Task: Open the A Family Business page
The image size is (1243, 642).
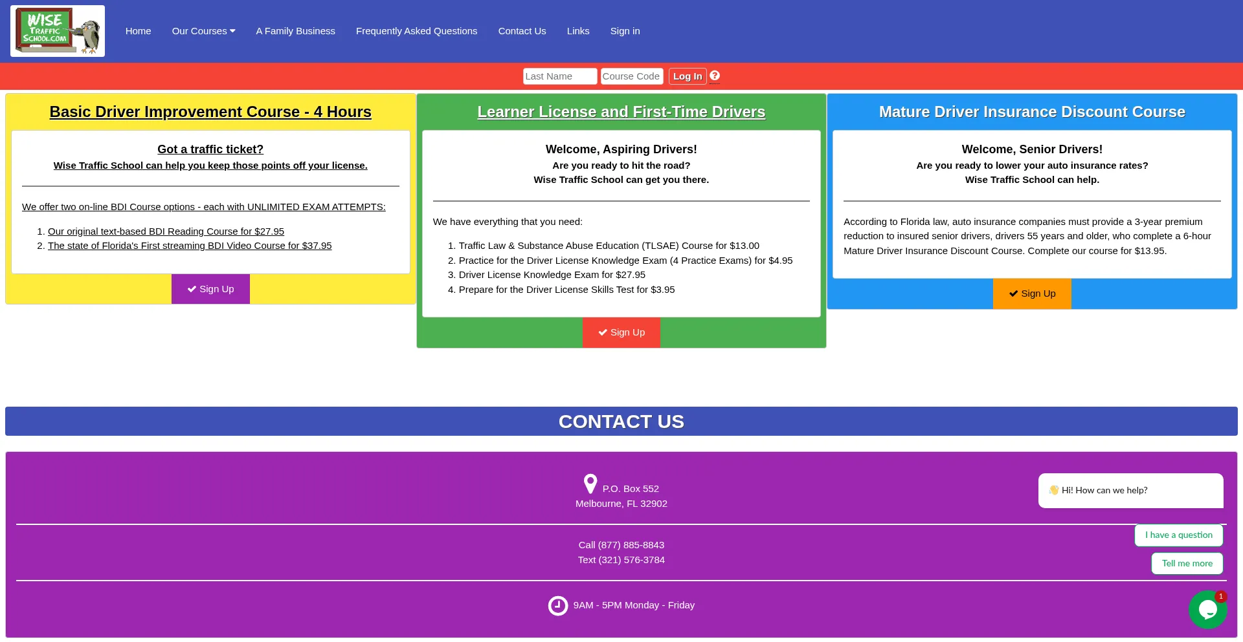Action: (x=295, y=31)
